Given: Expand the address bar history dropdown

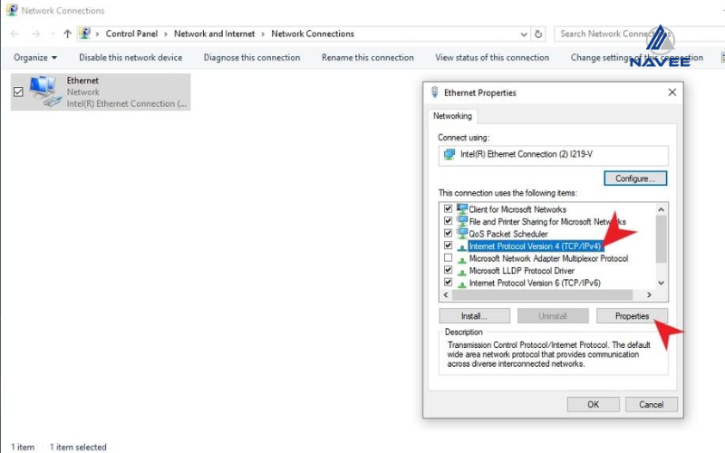Looking at the screenshot, I should (x=524, y=34).
